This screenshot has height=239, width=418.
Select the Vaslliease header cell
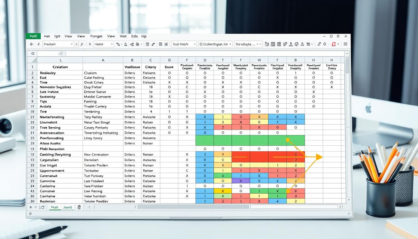[132, 67]
